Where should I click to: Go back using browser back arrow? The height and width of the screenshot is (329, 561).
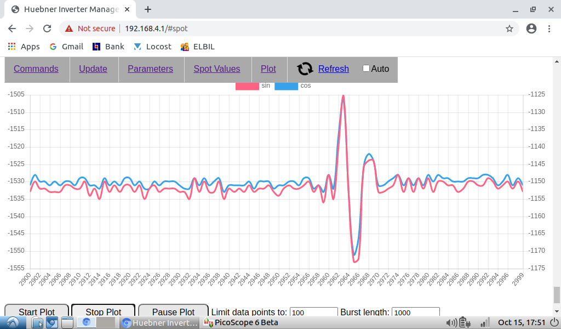(x=12, y=29)
